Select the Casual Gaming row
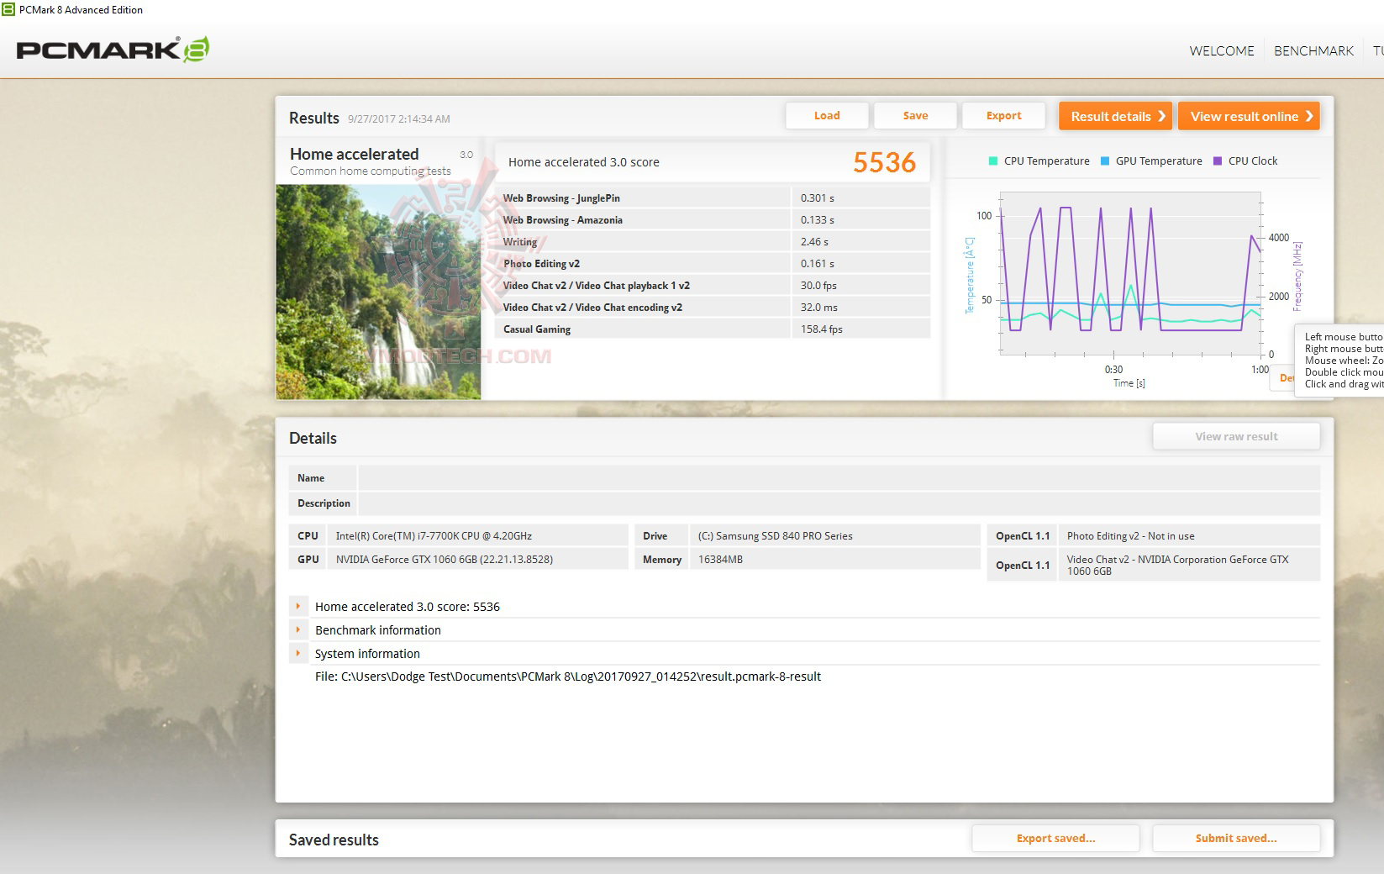The width and height of the screenshot is (1384, 874). pos(713,329)
